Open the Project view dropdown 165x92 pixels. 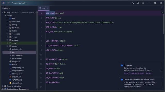click(6, 8)
